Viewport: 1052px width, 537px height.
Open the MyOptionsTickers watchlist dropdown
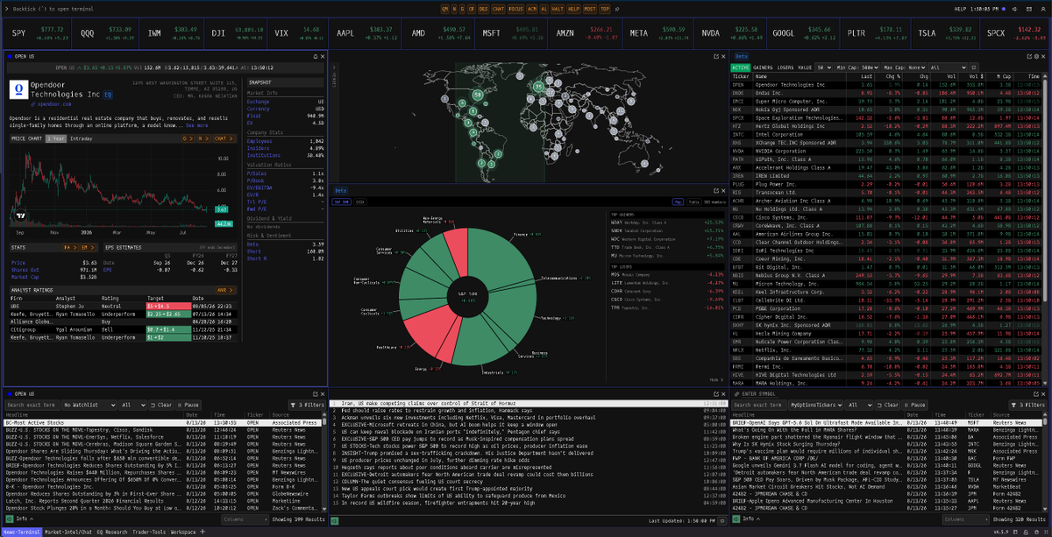816,405
